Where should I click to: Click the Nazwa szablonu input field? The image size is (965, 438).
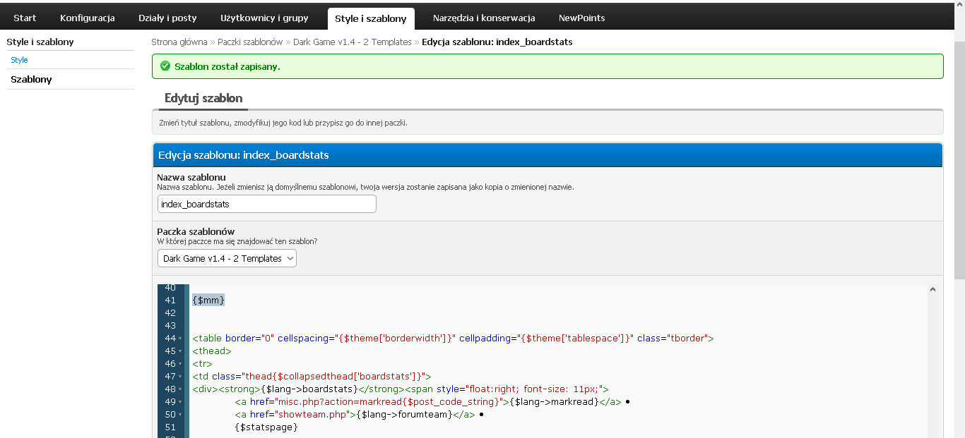pyautogui.click(x=267, y=204)
